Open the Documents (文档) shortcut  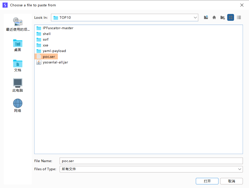pyautogui.click(x=18, y=65)
